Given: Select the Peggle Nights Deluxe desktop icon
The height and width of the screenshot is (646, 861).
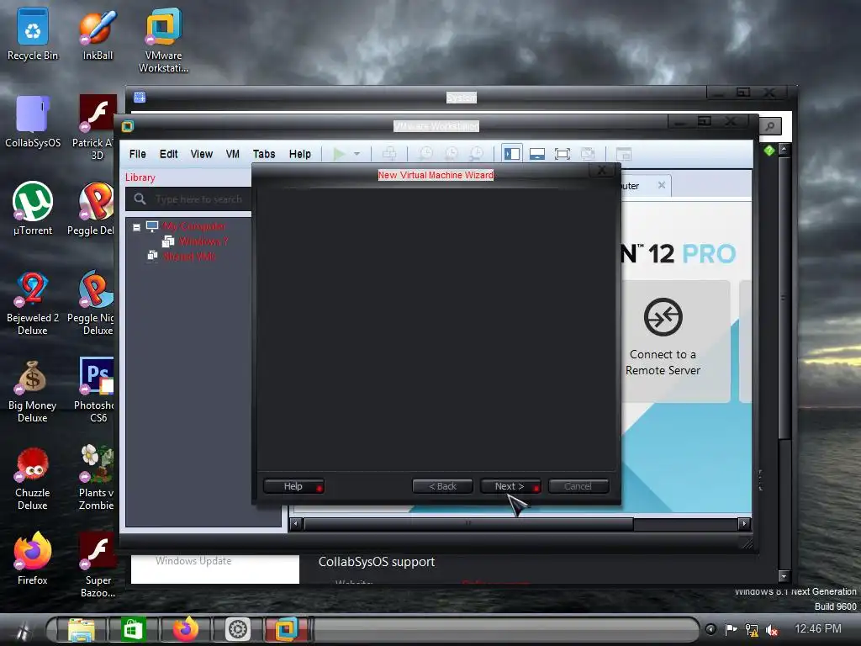Looking at the screenshot, I should (x=91, y=303).
